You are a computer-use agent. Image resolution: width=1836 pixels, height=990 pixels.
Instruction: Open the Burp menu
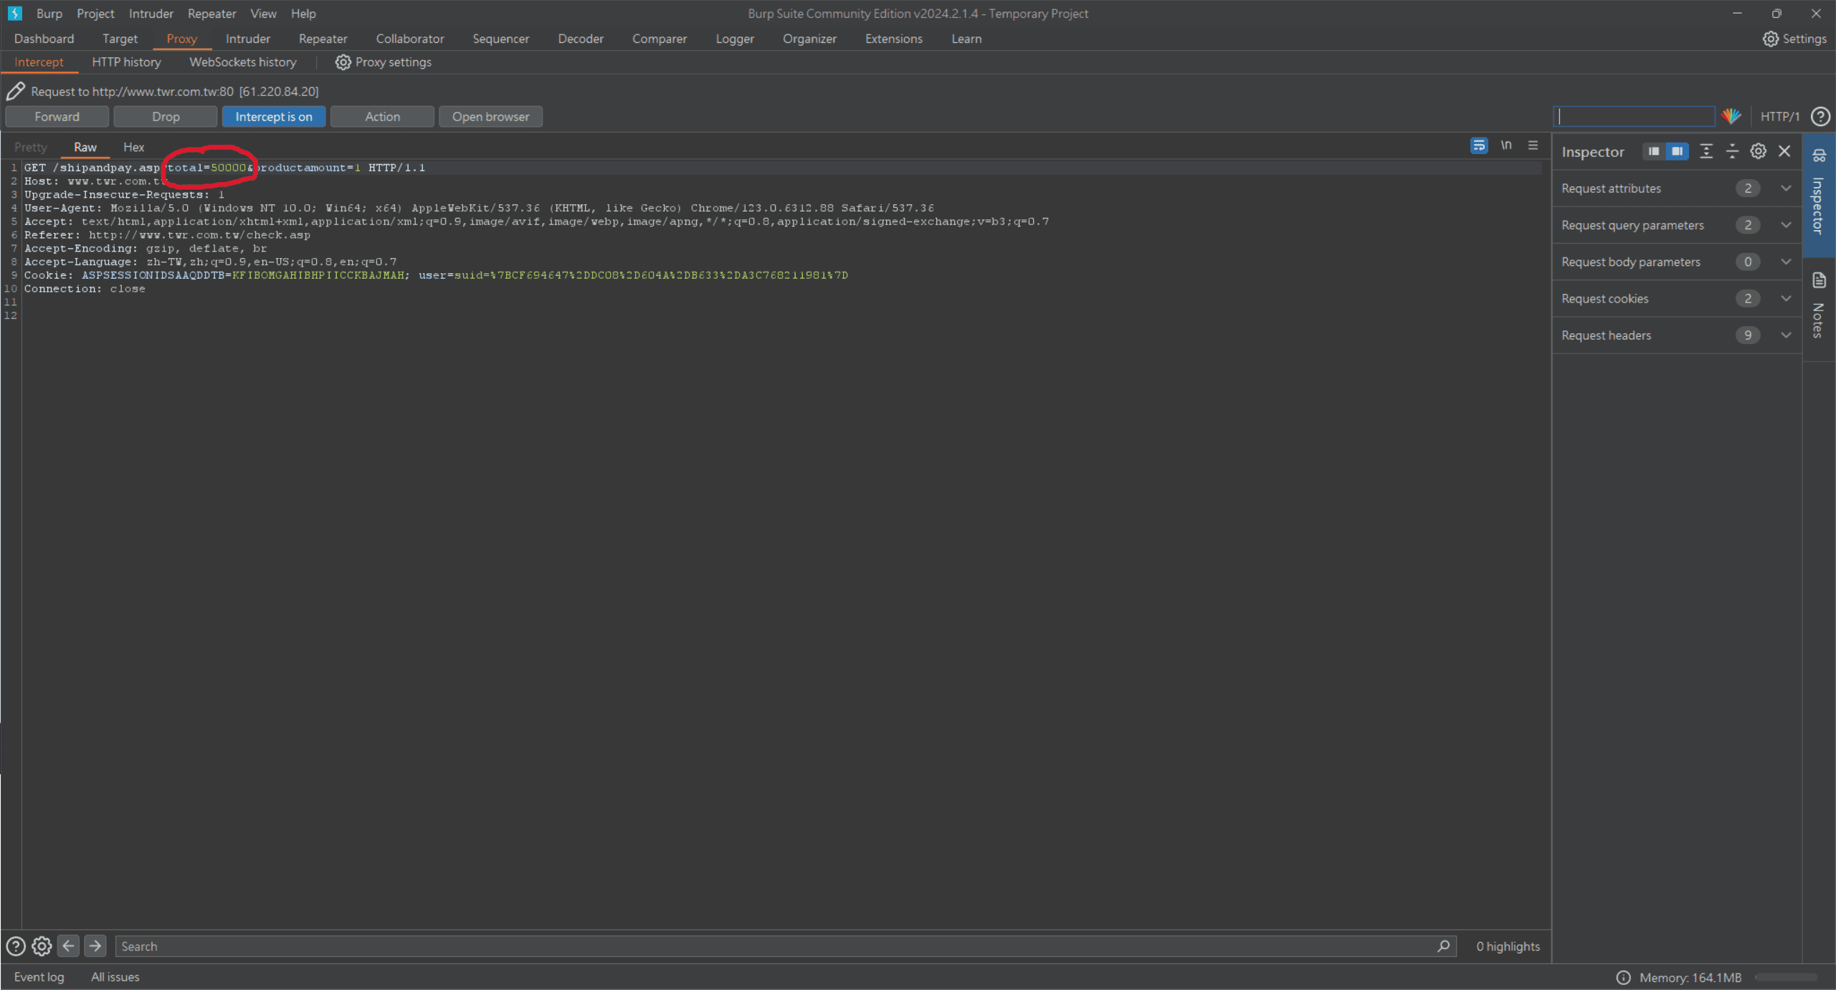point(49,14)
